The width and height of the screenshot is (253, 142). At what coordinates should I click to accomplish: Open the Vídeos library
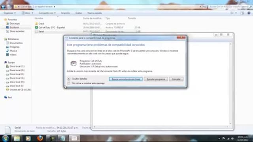click(x=13, y=54)
